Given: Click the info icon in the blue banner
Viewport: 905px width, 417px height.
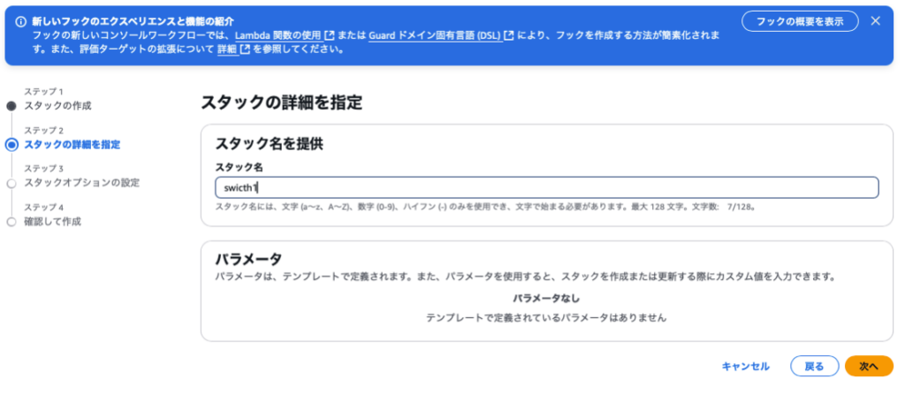Looking at the screenshot, I should click(x=21, y=20).
